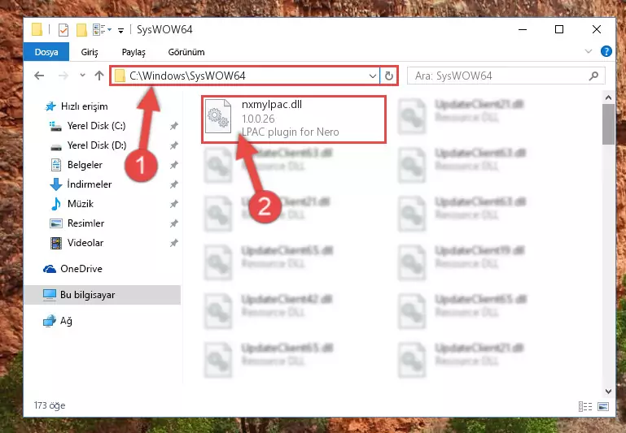Switch to details view icon
The height and width of the screenshot is (433, 626).
coord(584,406)
